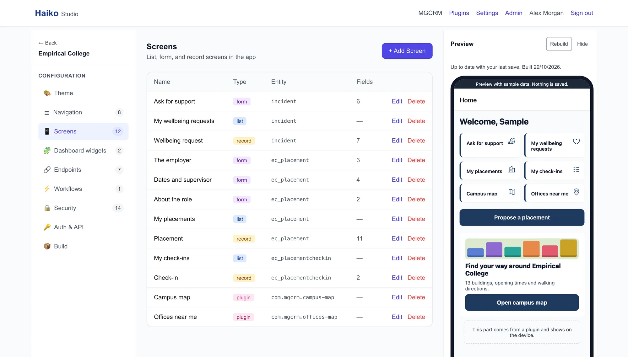Click the 'list' type tag in My check-ins row
The width and height of the screenshot is (628, 357).
point(240,258)
